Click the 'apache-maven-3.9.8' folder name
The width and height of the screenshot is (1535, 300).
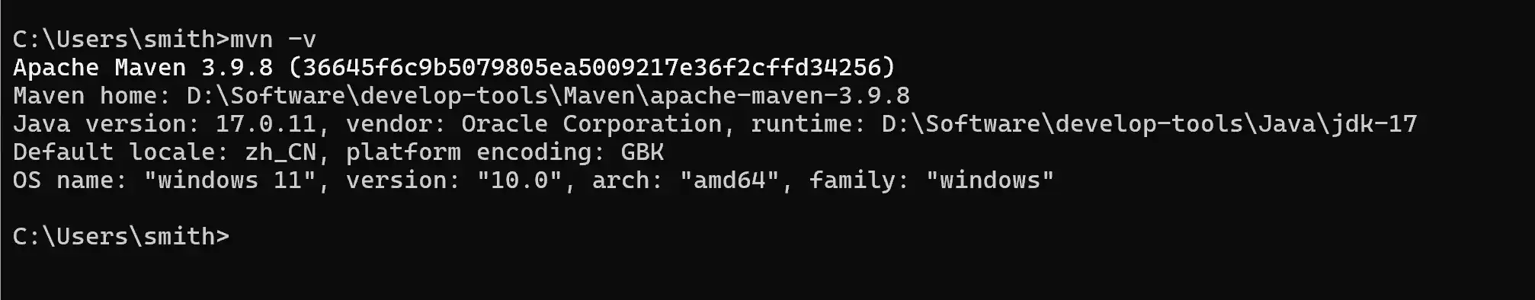(x=780, y=96)
